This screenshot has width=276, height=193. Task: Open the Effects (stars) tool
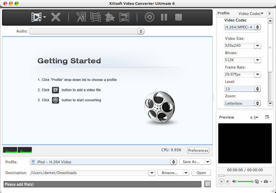click(110, 17)
